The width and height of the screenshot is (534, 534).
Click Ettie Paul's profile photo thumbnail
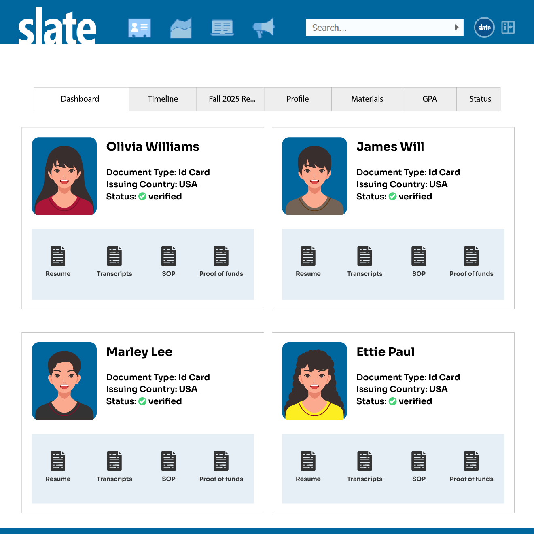coord(314,381)
